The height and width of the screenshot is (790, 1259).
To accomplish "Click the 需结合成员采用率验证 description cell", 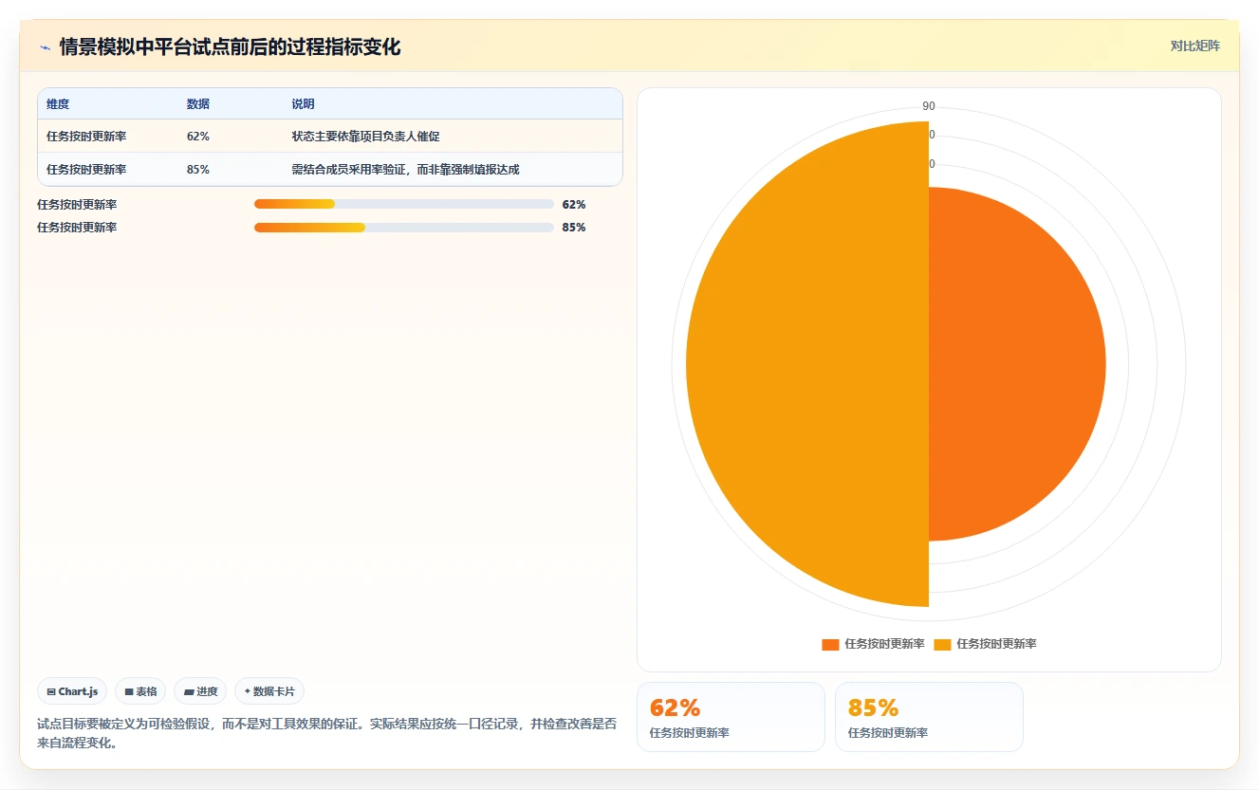I will (405, 170).
